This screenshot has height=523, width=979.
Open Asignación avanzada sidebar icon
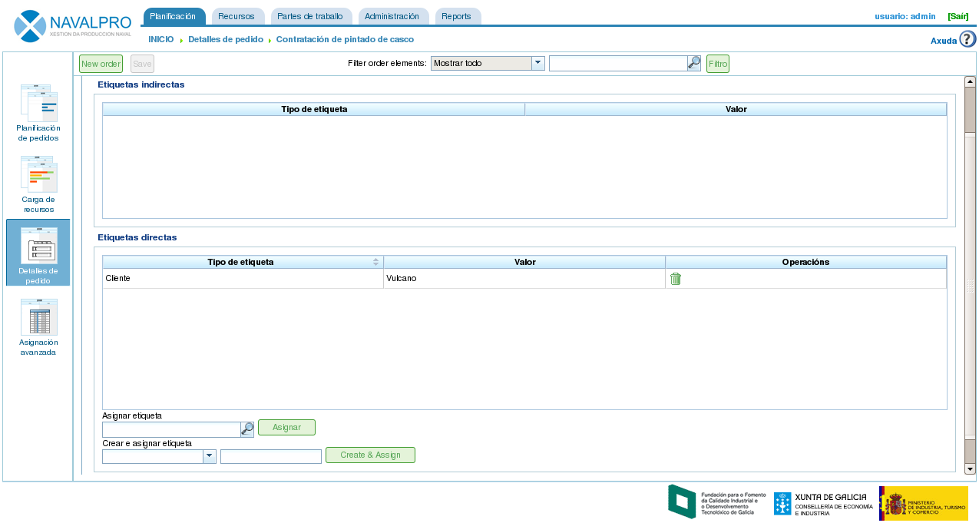(x=38, y=318)
